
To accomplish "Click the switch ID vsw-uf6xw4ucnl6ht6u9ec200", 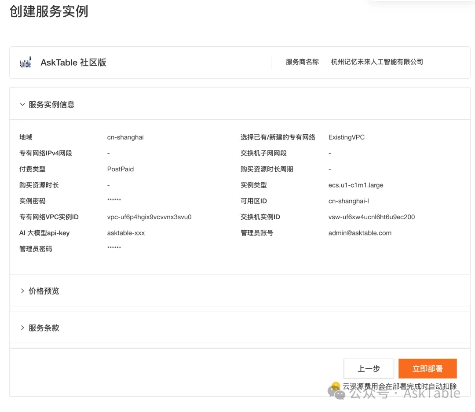I will click(x=371, y=217).
